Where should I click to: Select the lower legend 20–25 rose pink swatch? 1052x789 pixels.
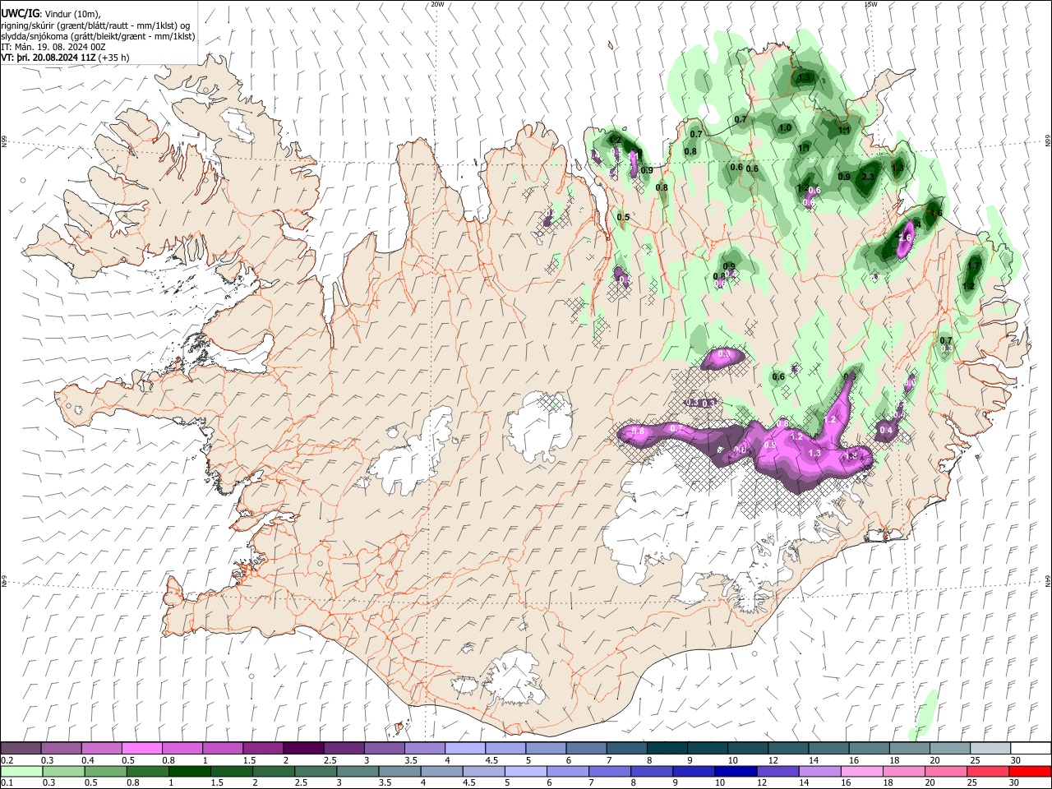coord(945,771)
